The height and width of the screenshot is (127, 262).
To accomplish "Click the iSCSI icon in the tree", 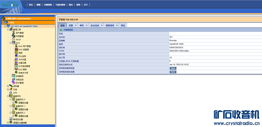I will click(13, 40).
